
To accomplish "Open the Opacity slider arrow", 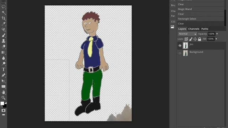I will pos(217,34).
